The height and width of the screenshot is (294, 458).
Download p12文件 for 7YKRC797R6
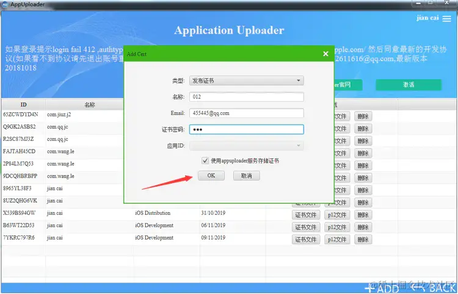tap(337, 240)
